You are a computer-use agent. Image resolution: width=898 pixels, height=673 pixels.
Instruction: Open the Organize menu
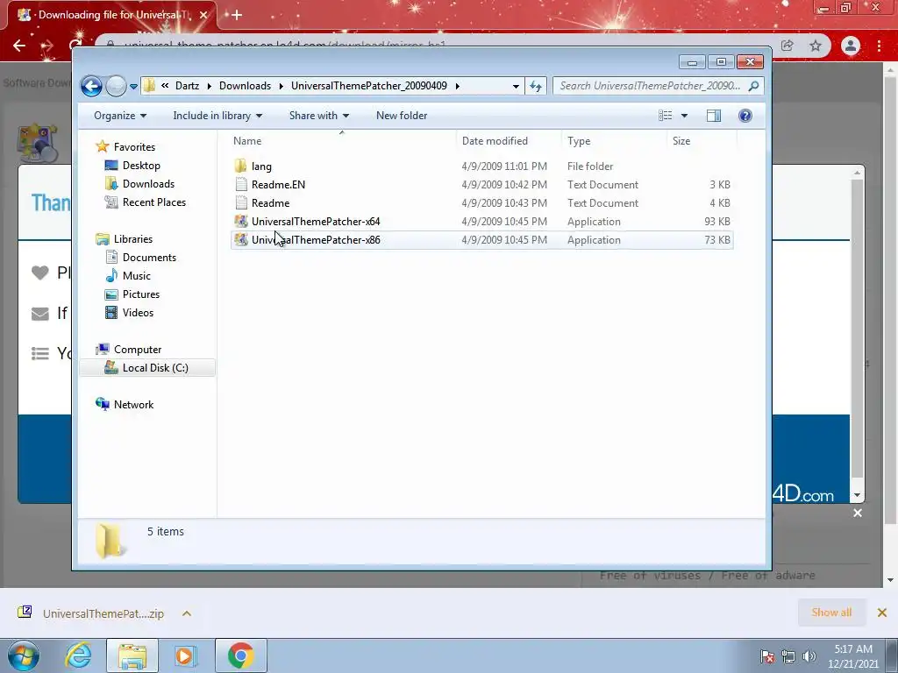coord(120,116)
